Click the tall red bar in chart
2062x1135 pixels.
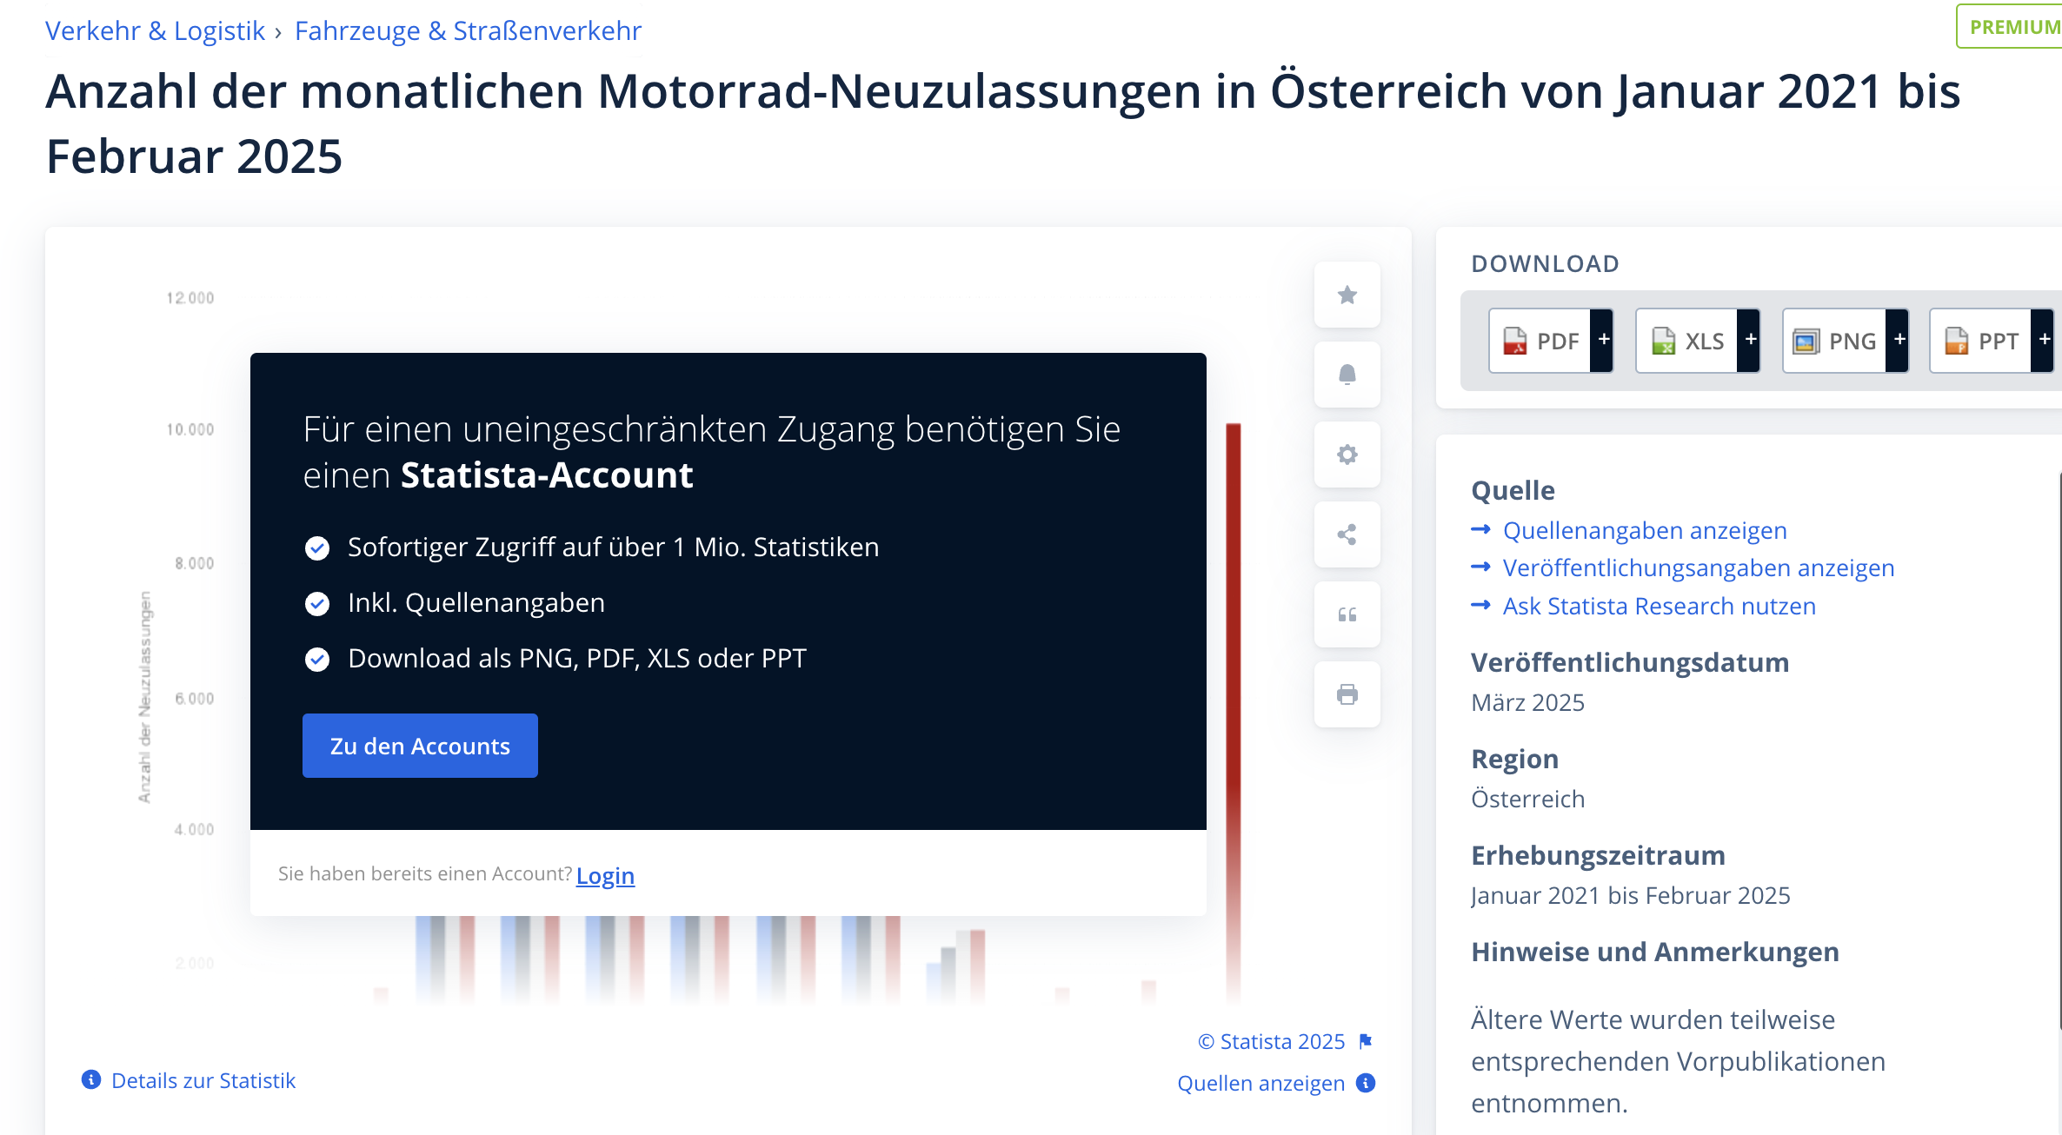click(1233, 711)
